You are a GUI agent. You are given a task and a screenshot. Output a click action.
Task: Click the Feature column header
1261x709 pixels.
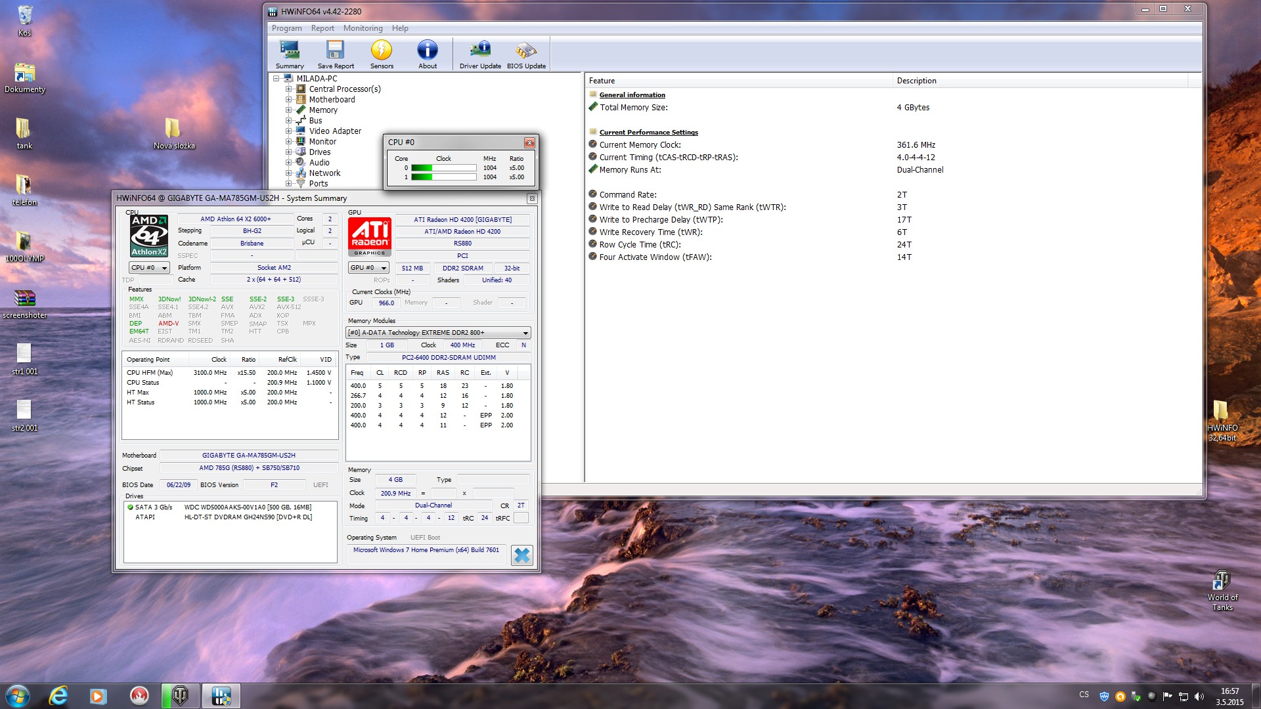click(x=739, y=81)
